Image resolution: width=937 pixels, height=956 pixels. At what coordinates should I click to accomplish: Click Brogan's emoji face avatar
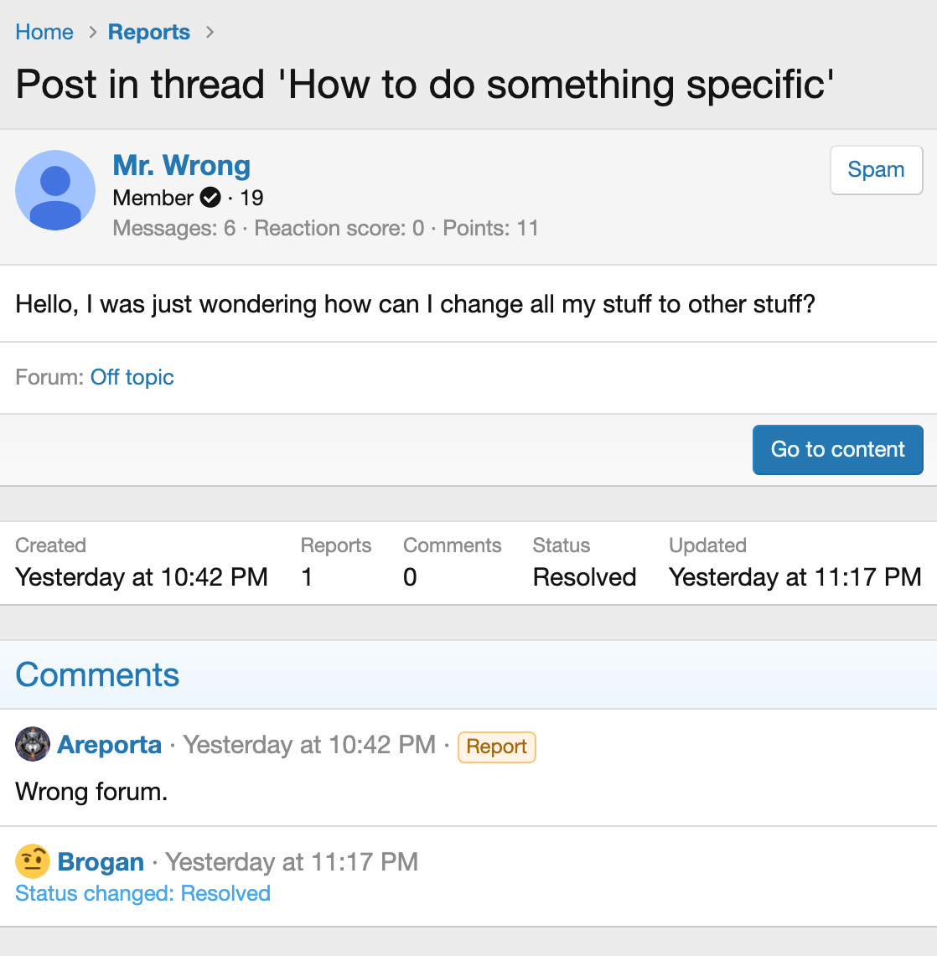click(x=33, y=861)
